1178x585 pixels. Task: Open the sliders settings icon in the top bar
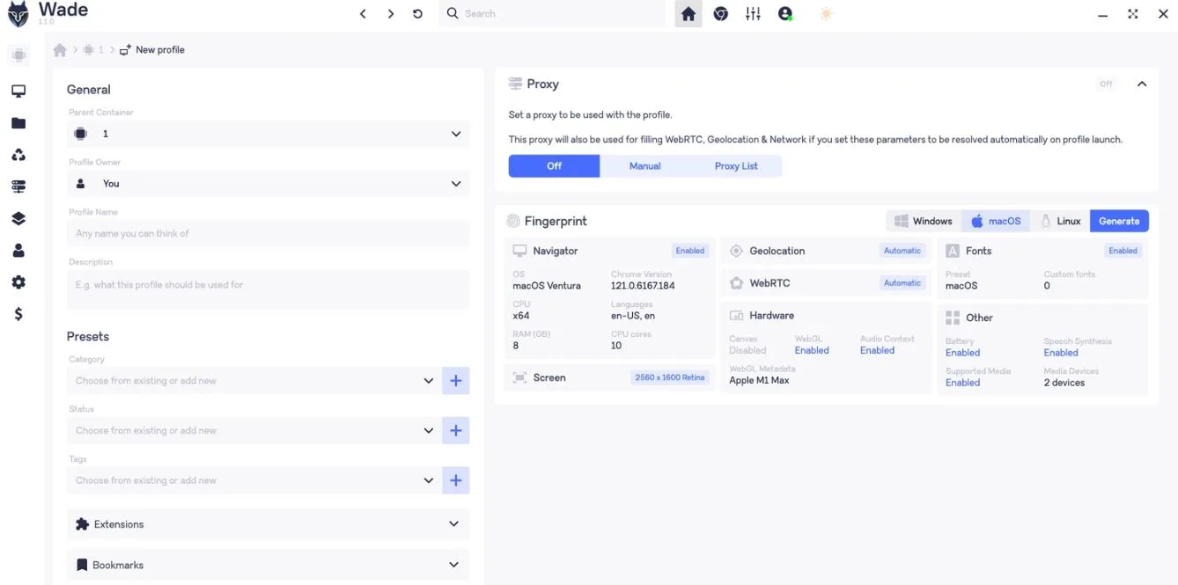point(753,14)
